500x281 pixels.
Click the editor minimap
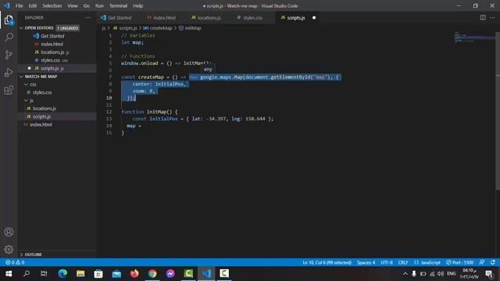[x=474, y=37]
